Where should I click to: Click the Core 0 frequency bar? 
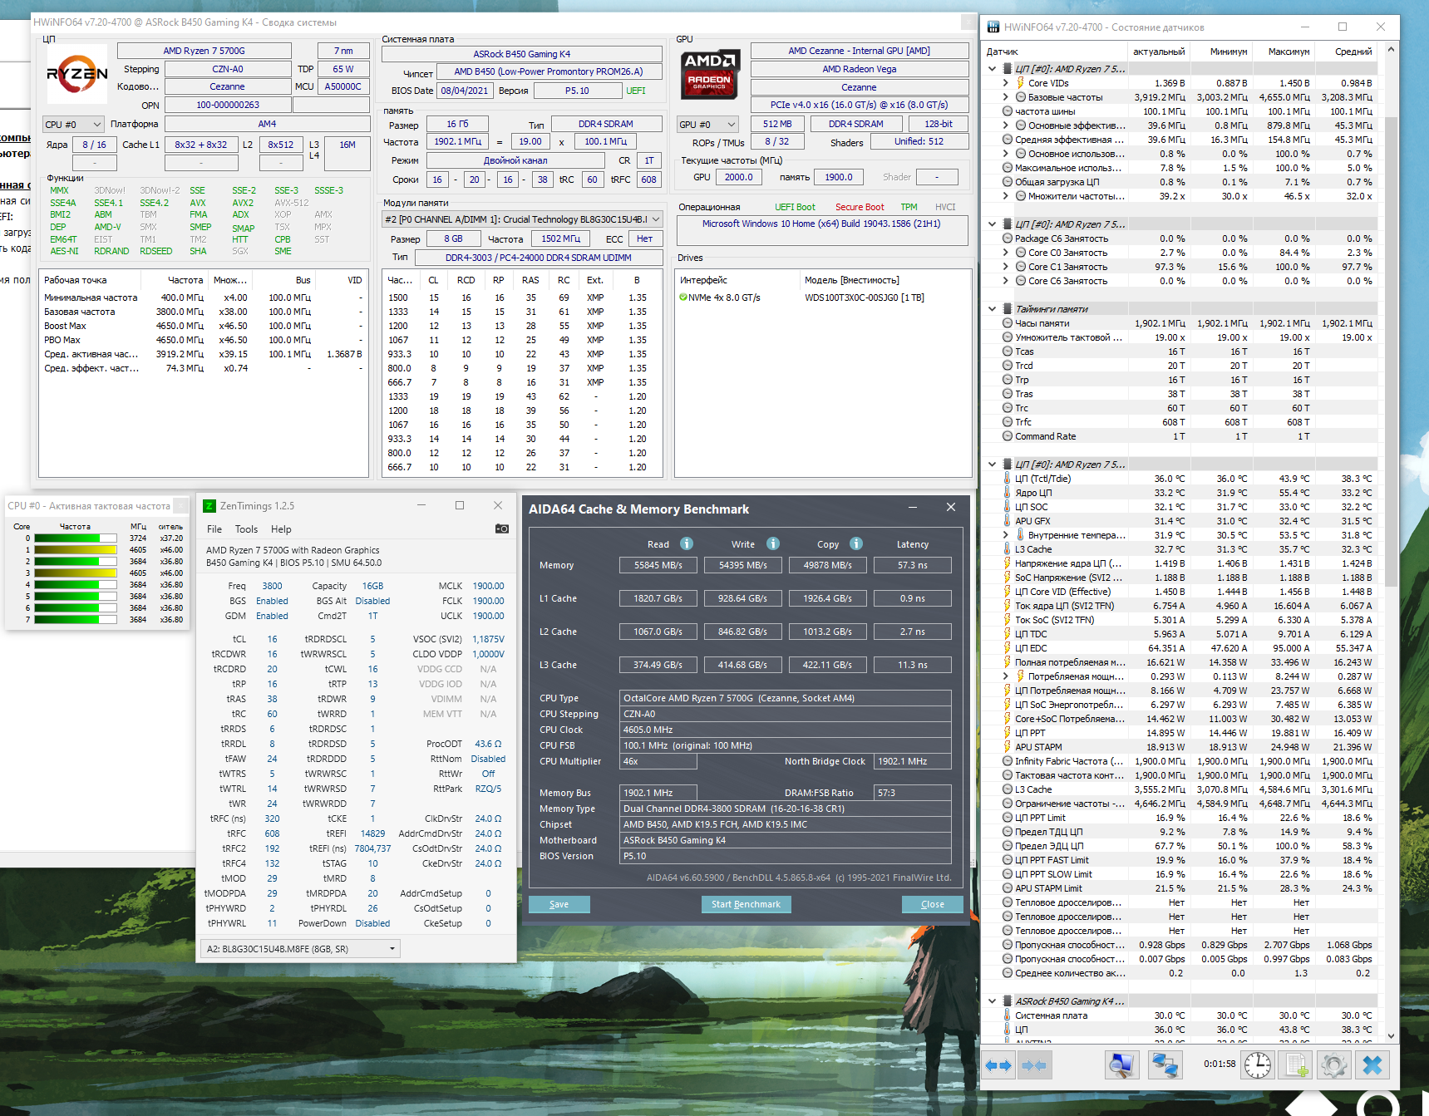click(76, 538)
